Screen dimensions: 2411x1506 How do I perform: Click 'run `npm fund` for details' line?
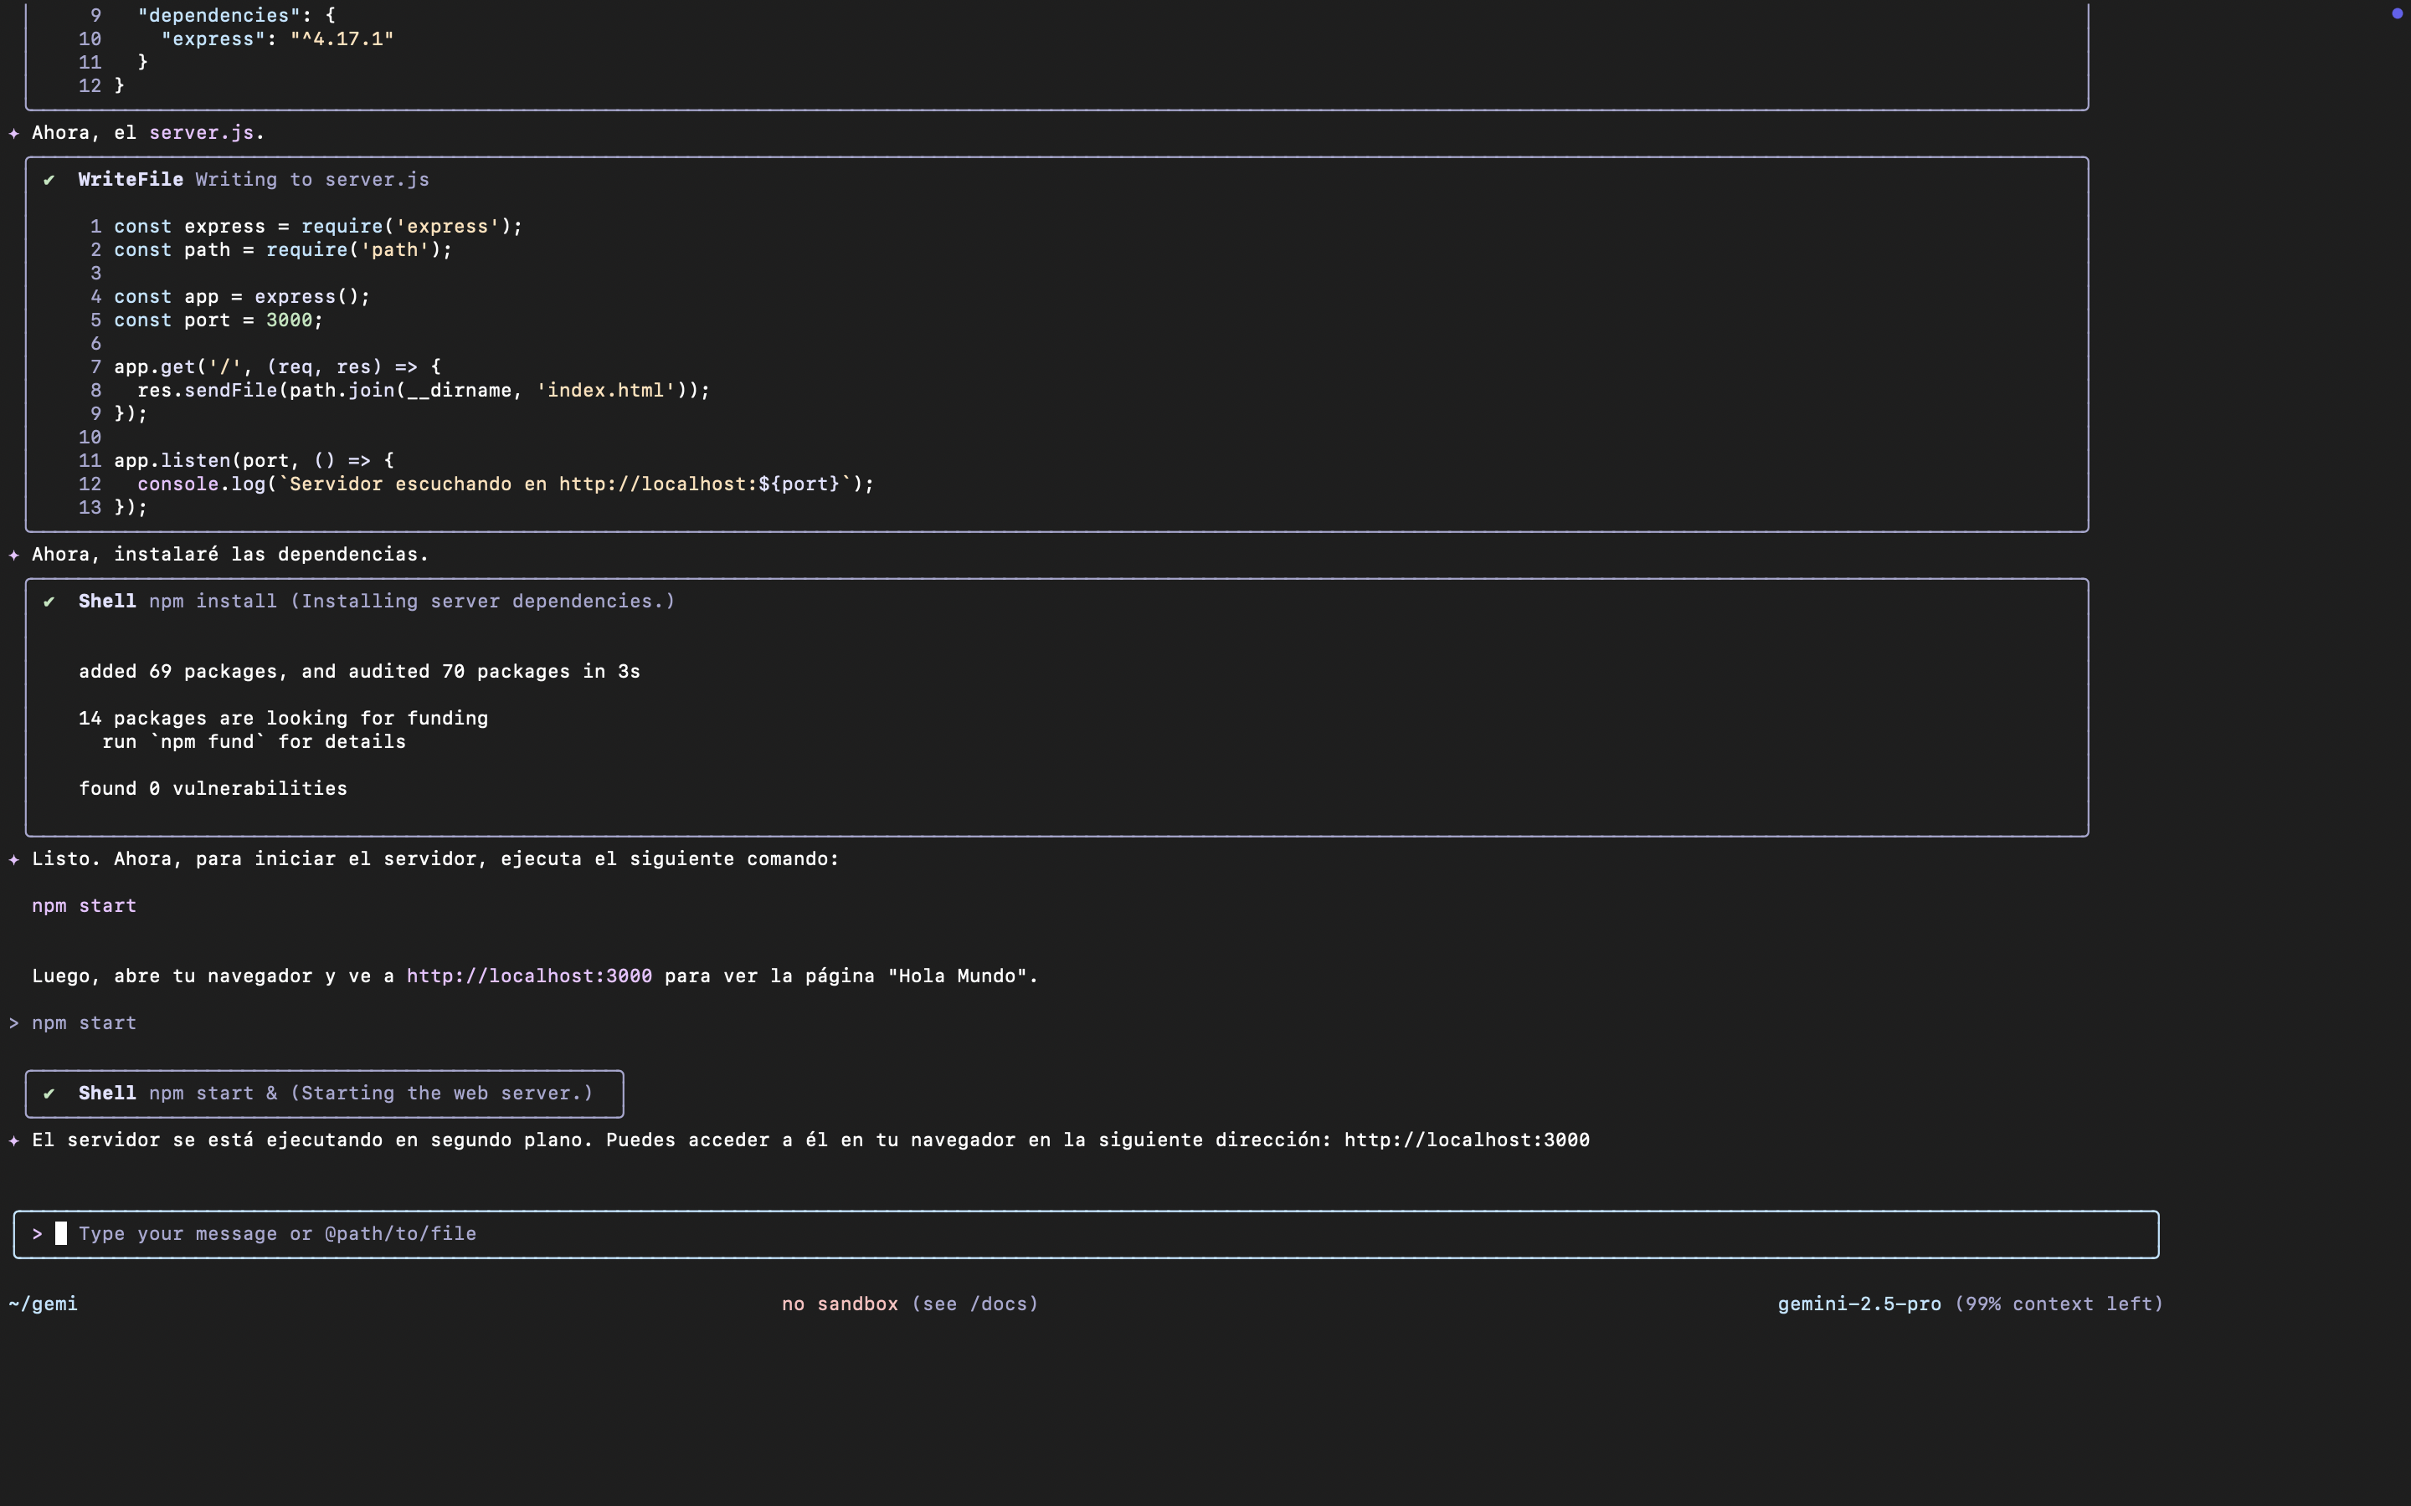(254, 742)
